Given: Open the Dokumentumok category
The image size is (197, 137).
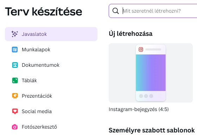Looking at the screenshot, I should pos(51,65).
